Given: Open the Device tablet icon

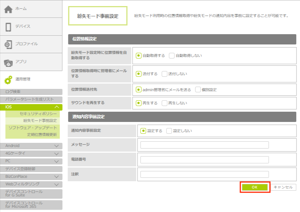Looking at the screenshot, I should 8,27.
